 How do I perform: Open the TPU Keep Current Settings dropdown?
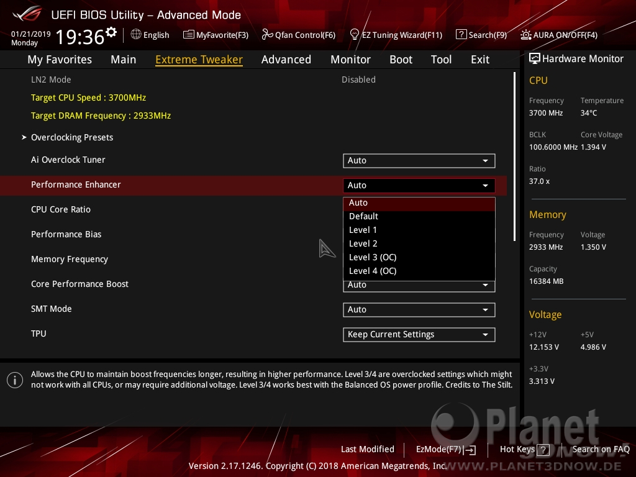(x=419, y=335)
